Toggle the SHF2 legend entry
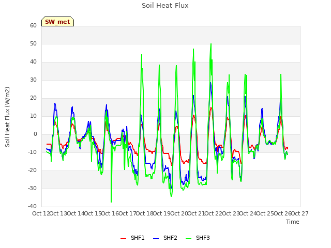 point(165,238)
